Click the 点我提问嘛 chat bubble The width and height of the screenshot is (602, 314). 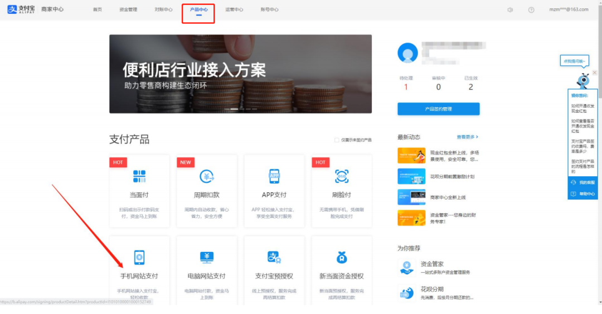(574, 61)
